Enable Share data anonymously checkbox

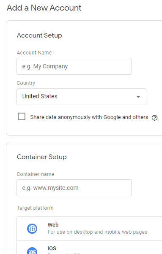22,116
